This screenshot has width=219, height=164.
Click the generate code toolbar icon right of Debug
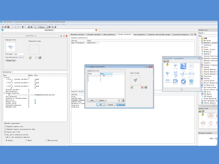click(x=49, y=27)
